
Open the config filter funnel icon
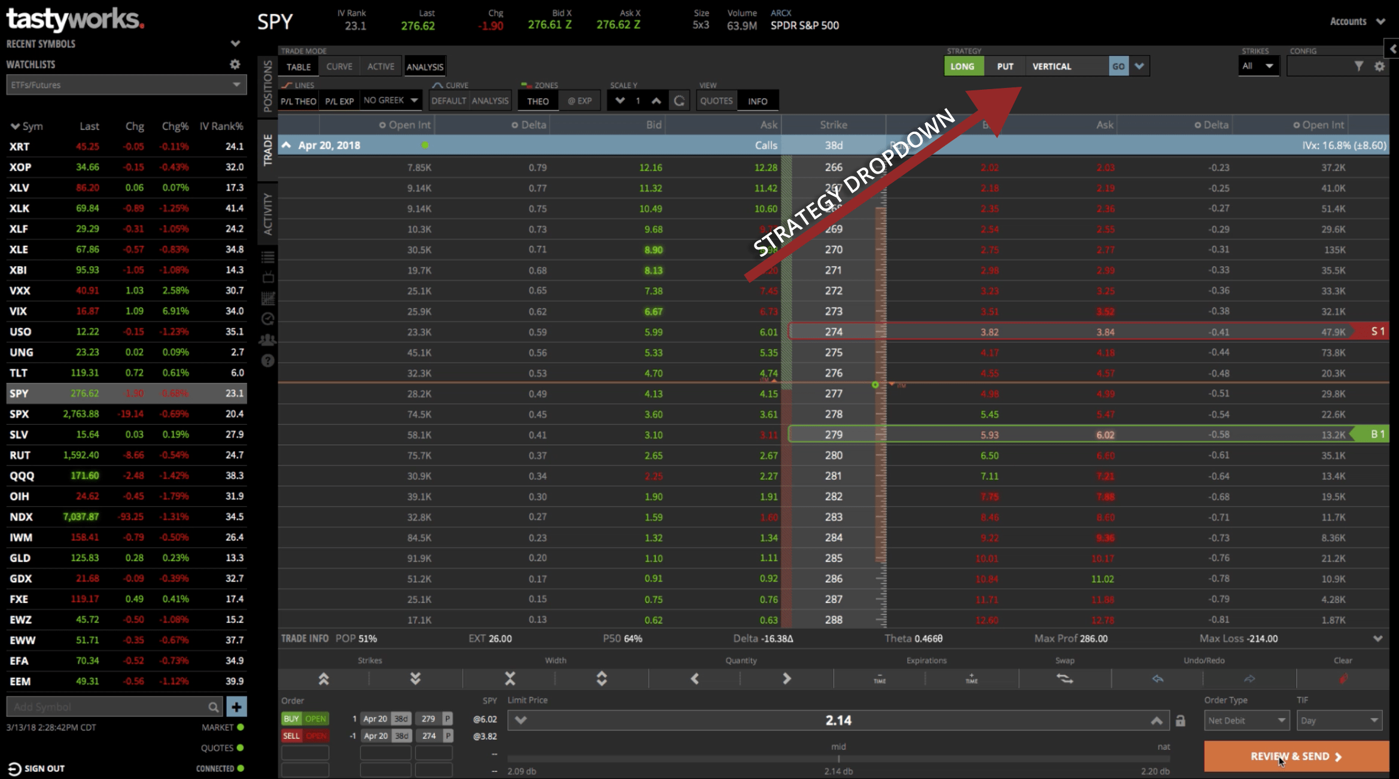coord(1359,66)
